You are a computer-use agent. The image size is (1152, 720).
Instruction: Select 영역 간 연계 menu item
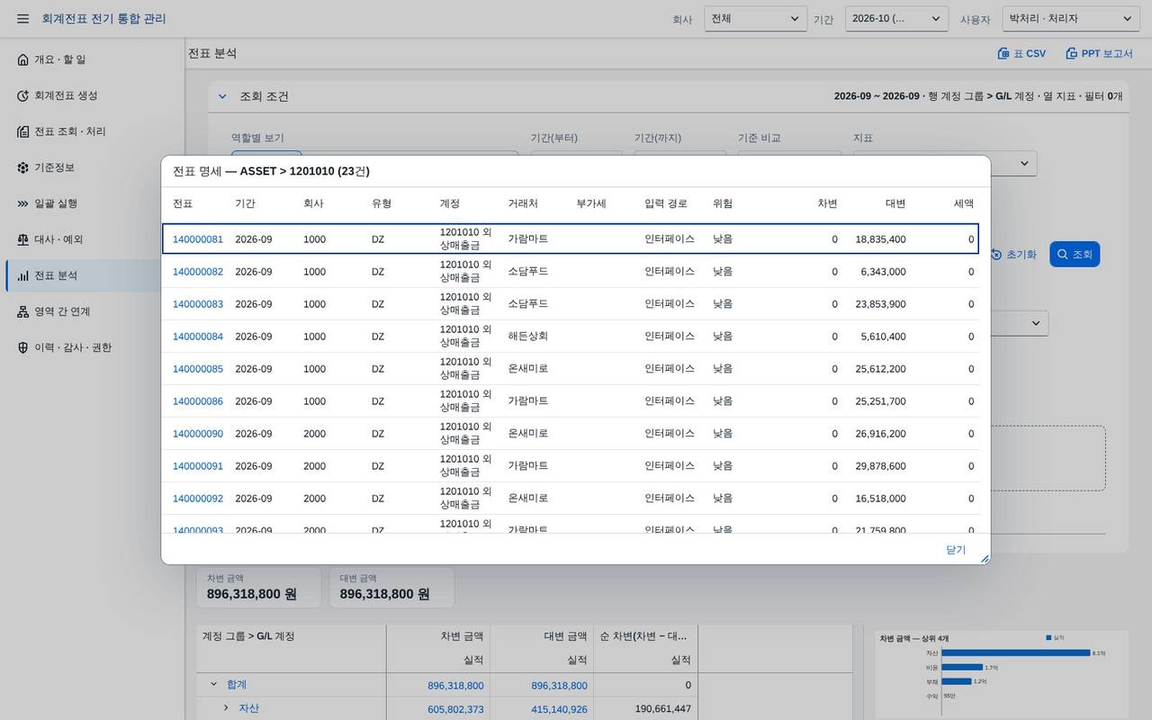(93, 311)
